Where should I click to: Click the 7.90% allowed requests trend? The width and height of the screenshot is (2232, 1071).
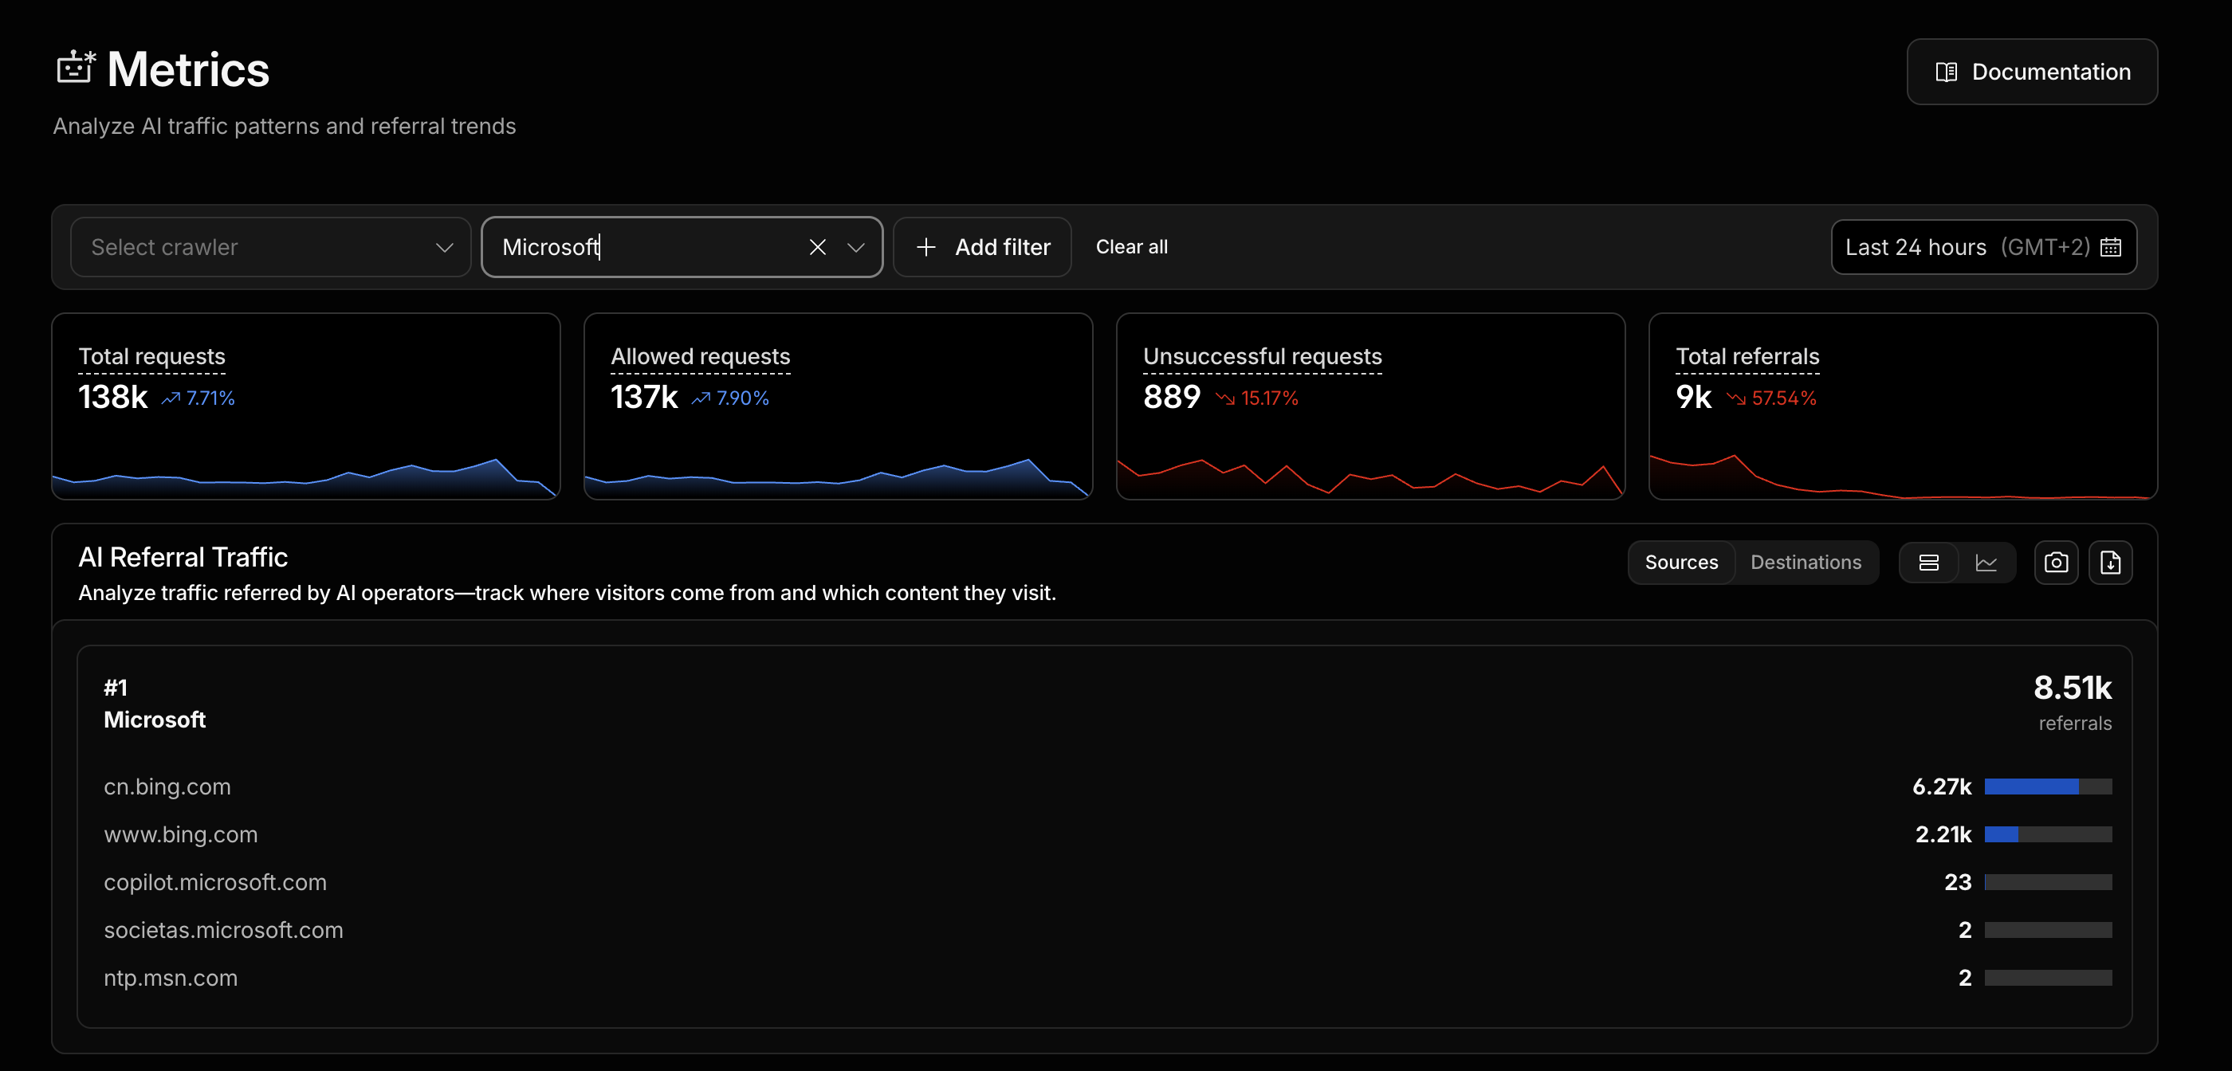click(730, 398)
